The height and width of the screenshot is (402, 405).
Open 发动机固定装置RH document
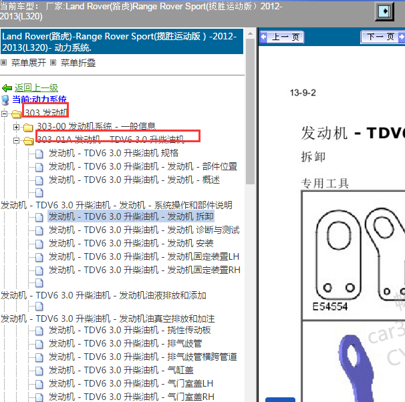pyautogui.click(x=144, y=270)
